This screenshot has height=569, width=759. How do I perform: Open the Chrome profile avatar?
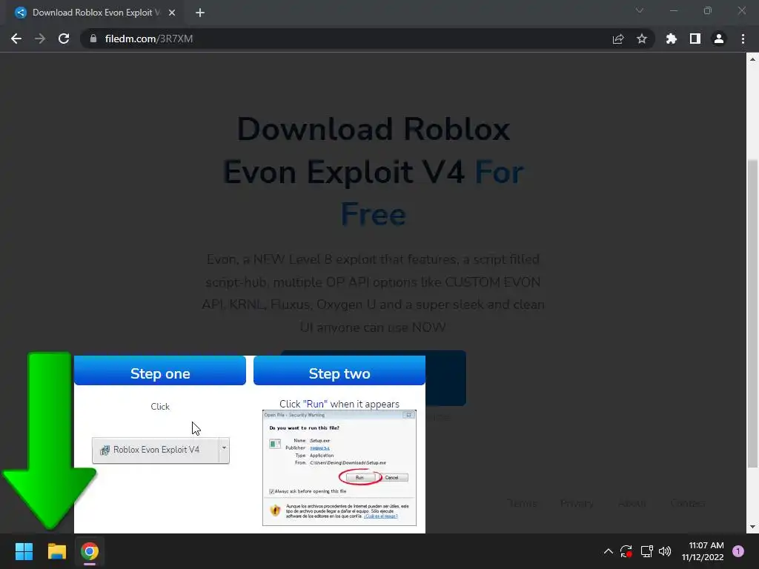click(719, 39)
